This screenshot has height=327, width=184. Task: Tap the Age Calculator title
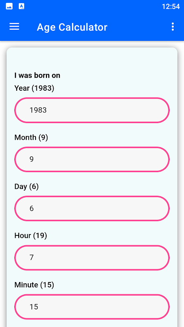tap(72, 27)
